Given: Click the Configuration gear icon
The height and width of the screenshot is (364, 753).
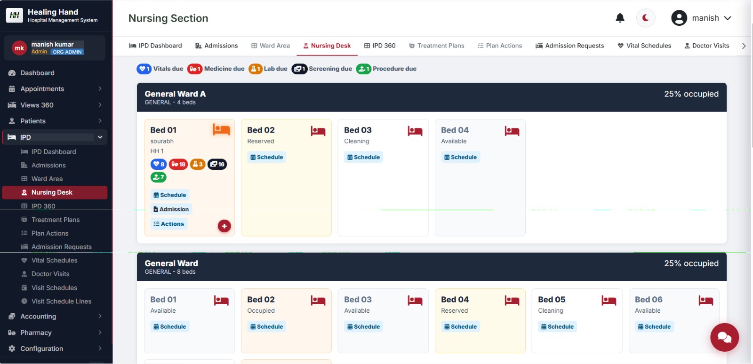Looking at the screenshot, I should click(x=12, y=348).
